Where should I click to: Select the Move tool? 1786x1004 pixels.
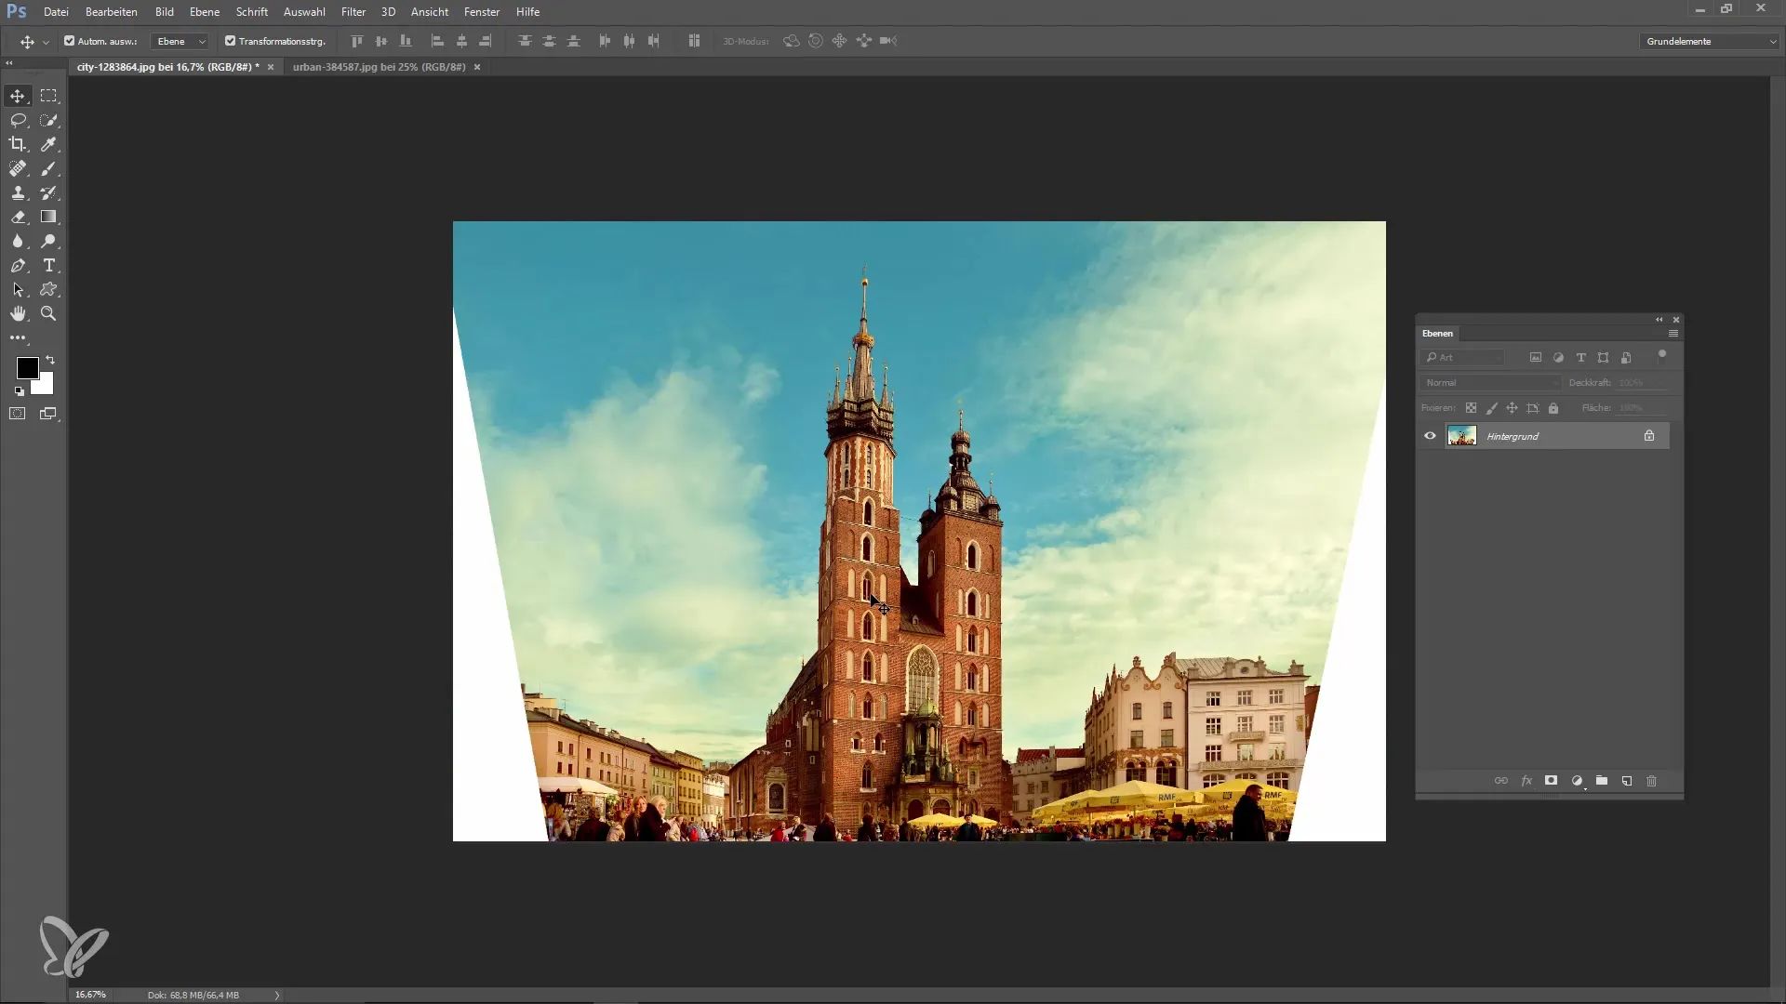[18, 96]
